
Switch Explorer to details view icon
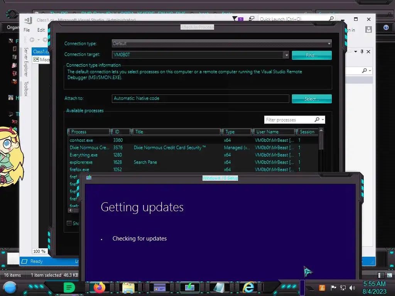(x=381, y=275)
